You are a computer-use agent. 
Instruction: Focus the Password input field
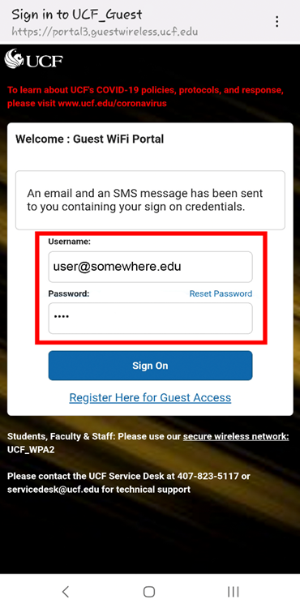pos(150,319)
